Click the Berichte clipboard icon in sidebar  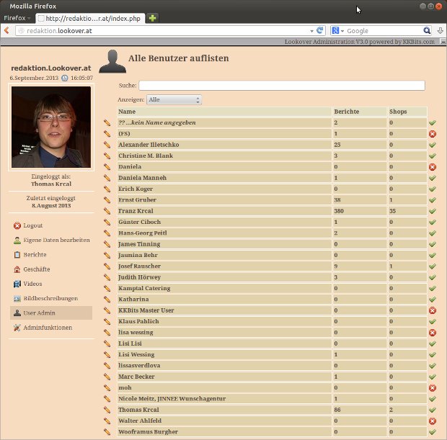(17, 255)
